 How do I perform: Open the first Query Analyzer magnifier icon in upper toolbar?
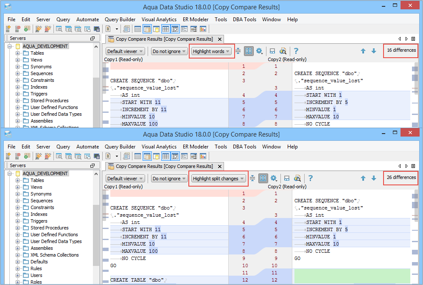(59, 29)
